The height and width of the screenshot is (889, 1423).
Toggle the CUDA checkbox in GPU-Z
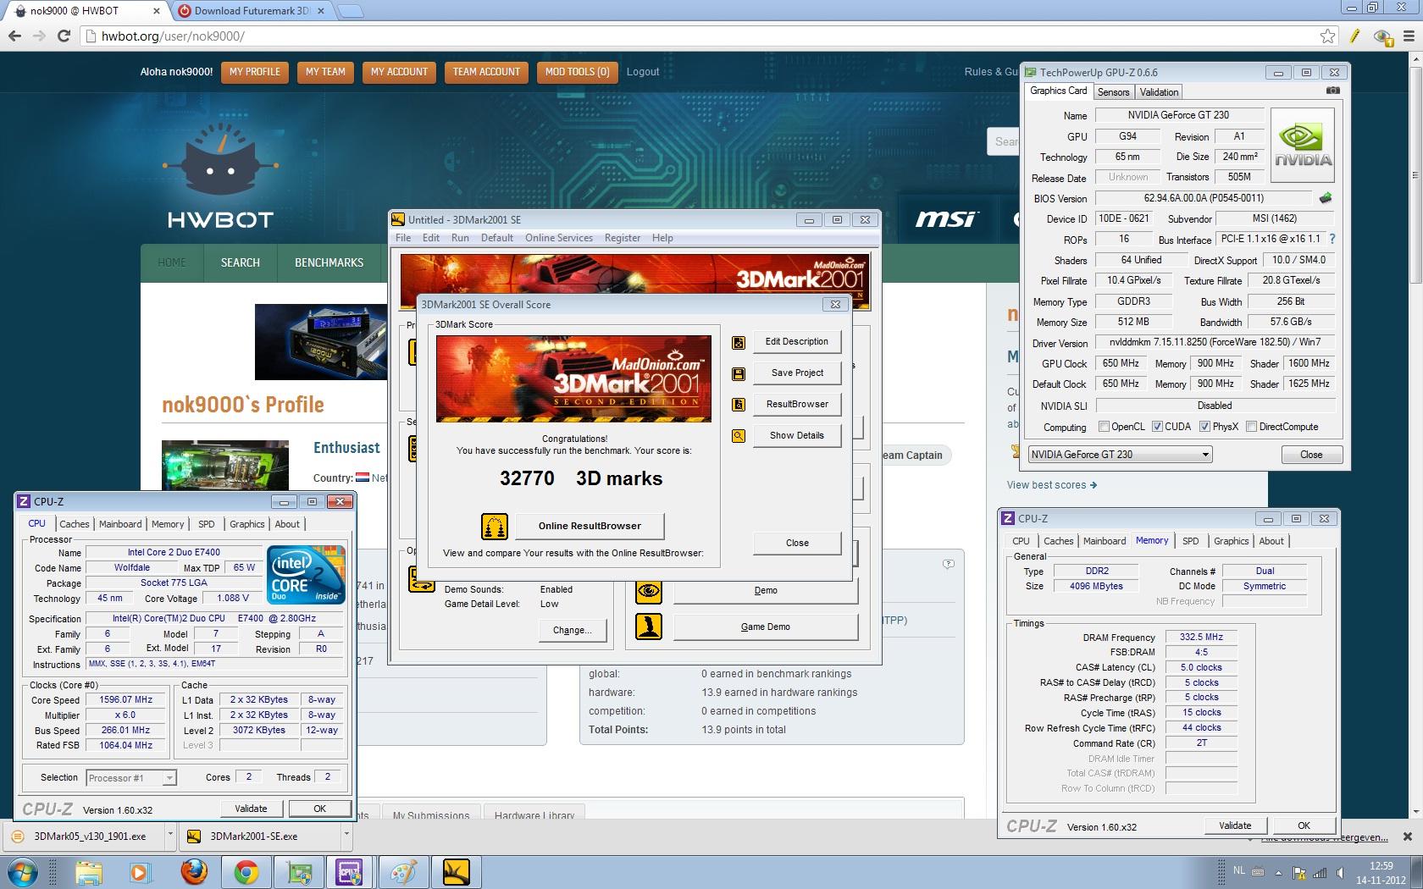[x=1157, y=427]
